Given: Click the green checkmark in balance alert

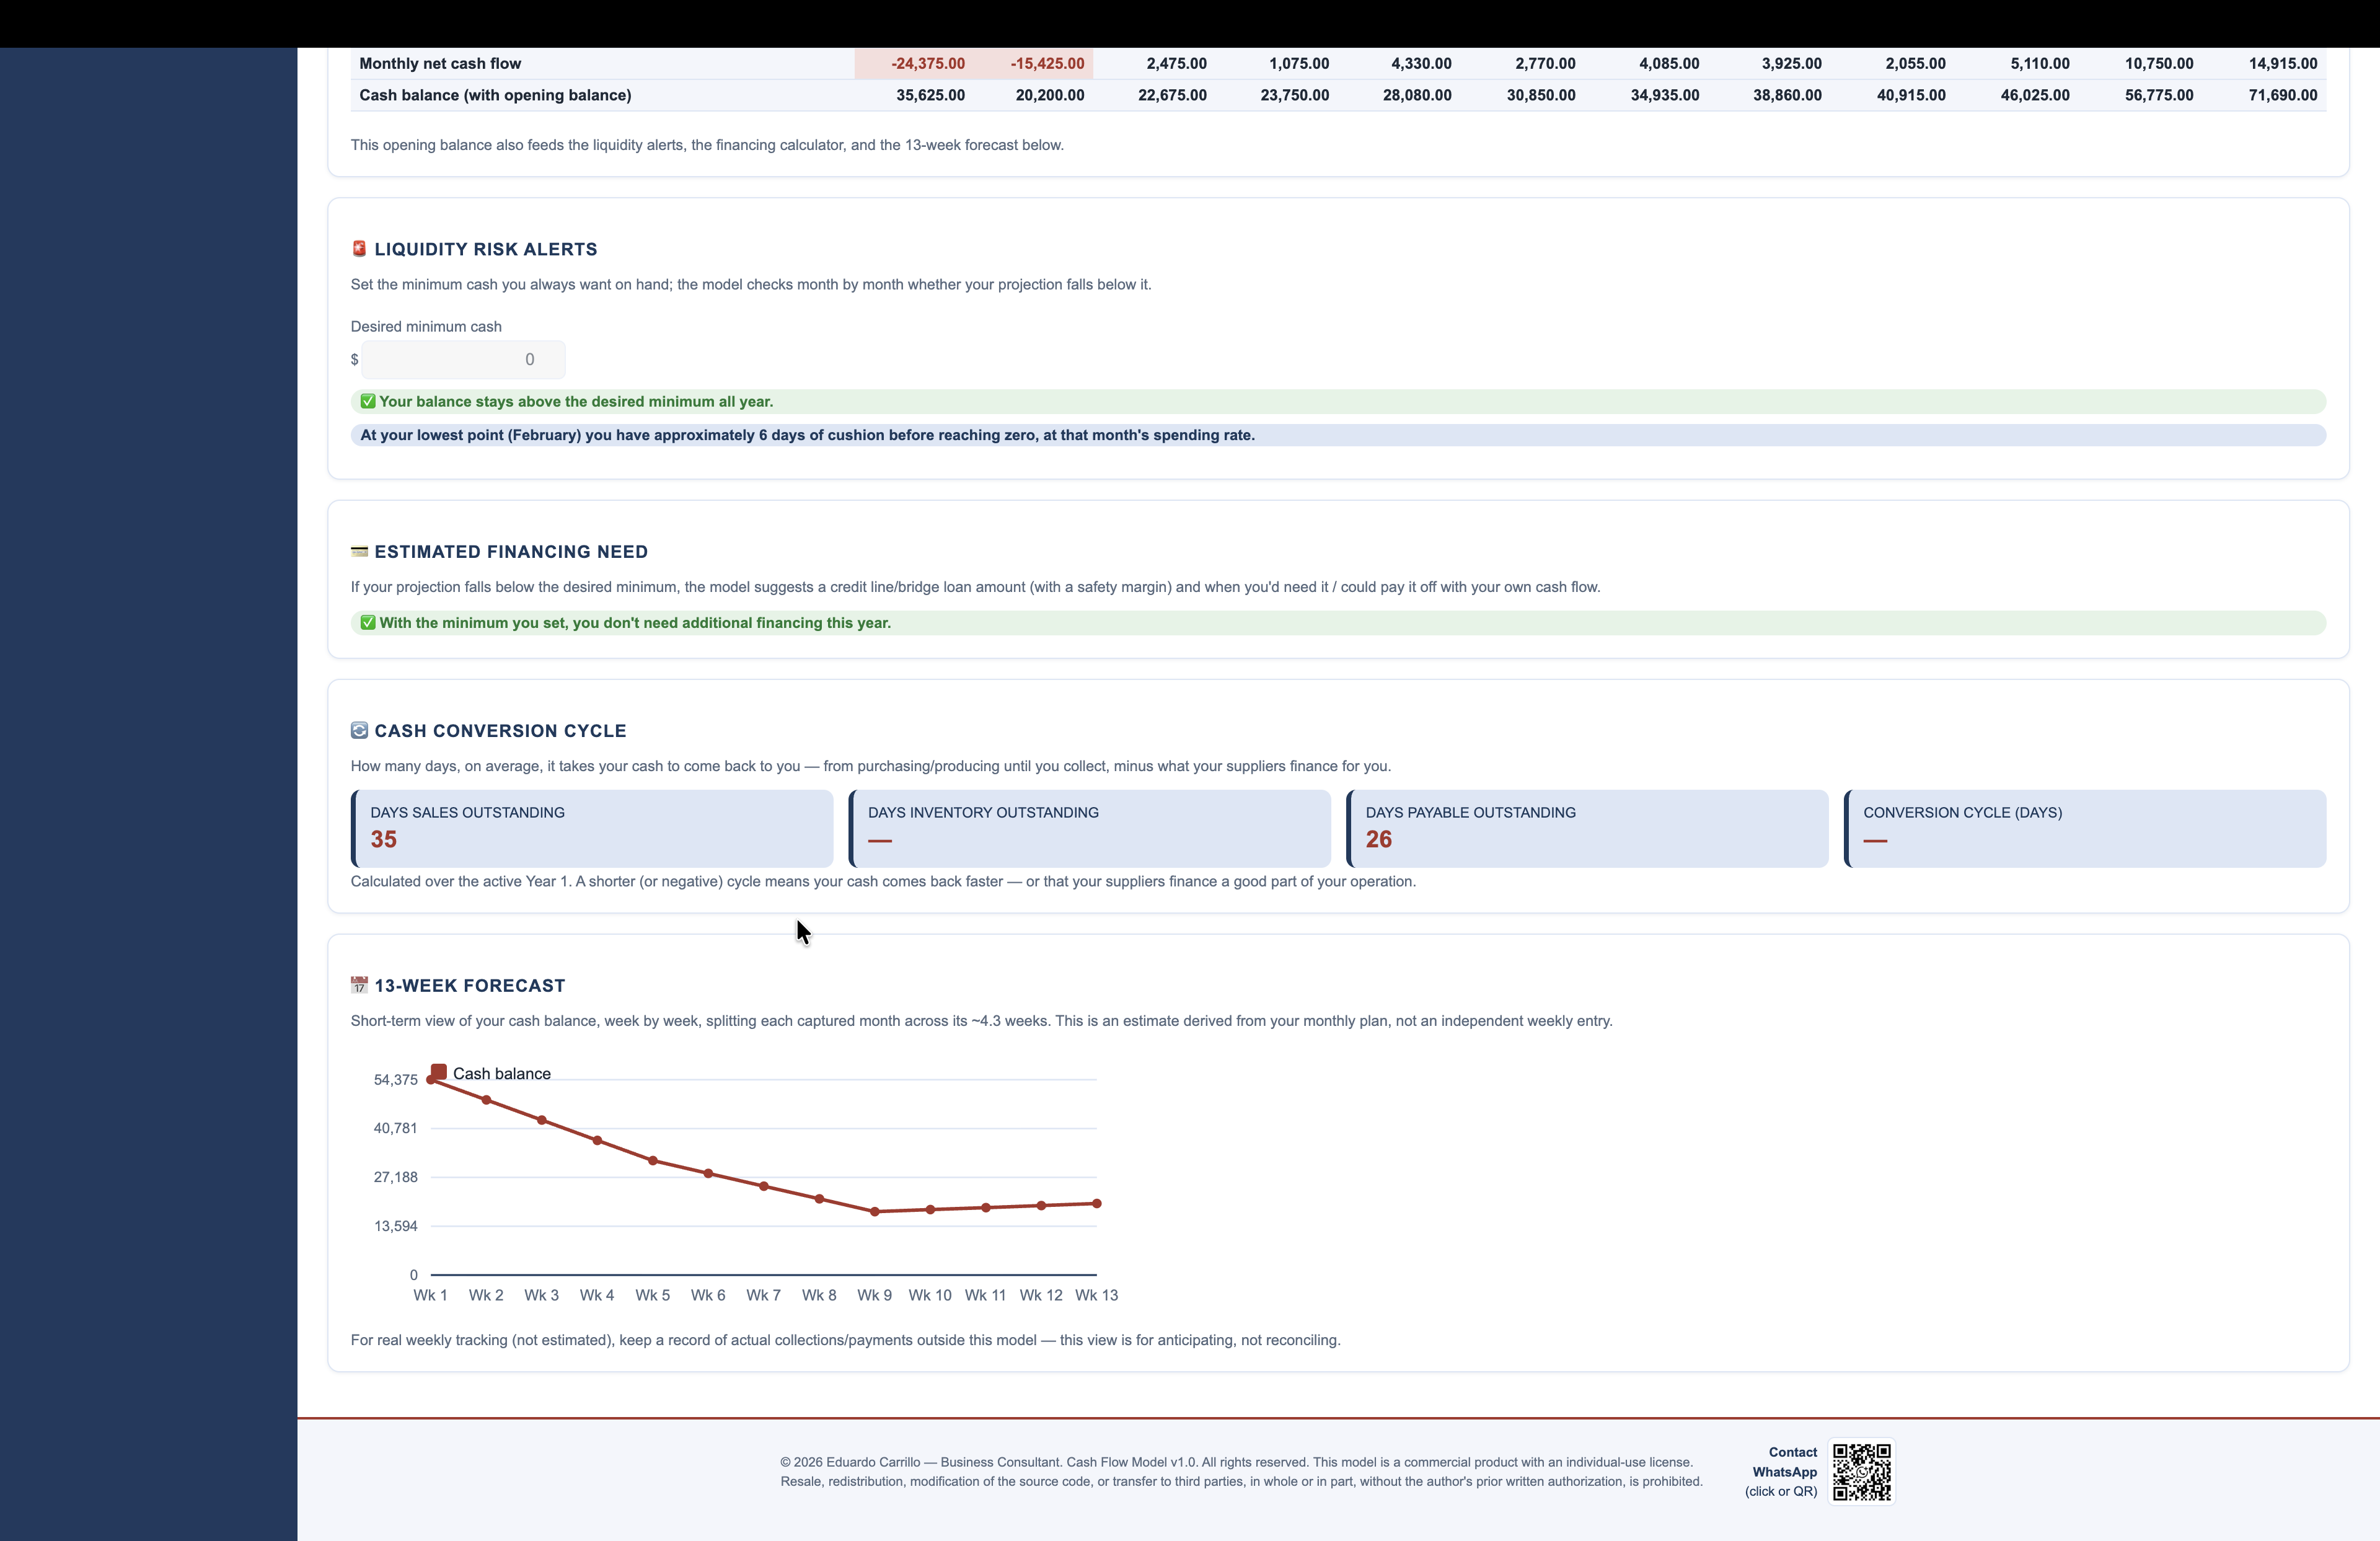Looking at the screenshot, I should 368,401.
